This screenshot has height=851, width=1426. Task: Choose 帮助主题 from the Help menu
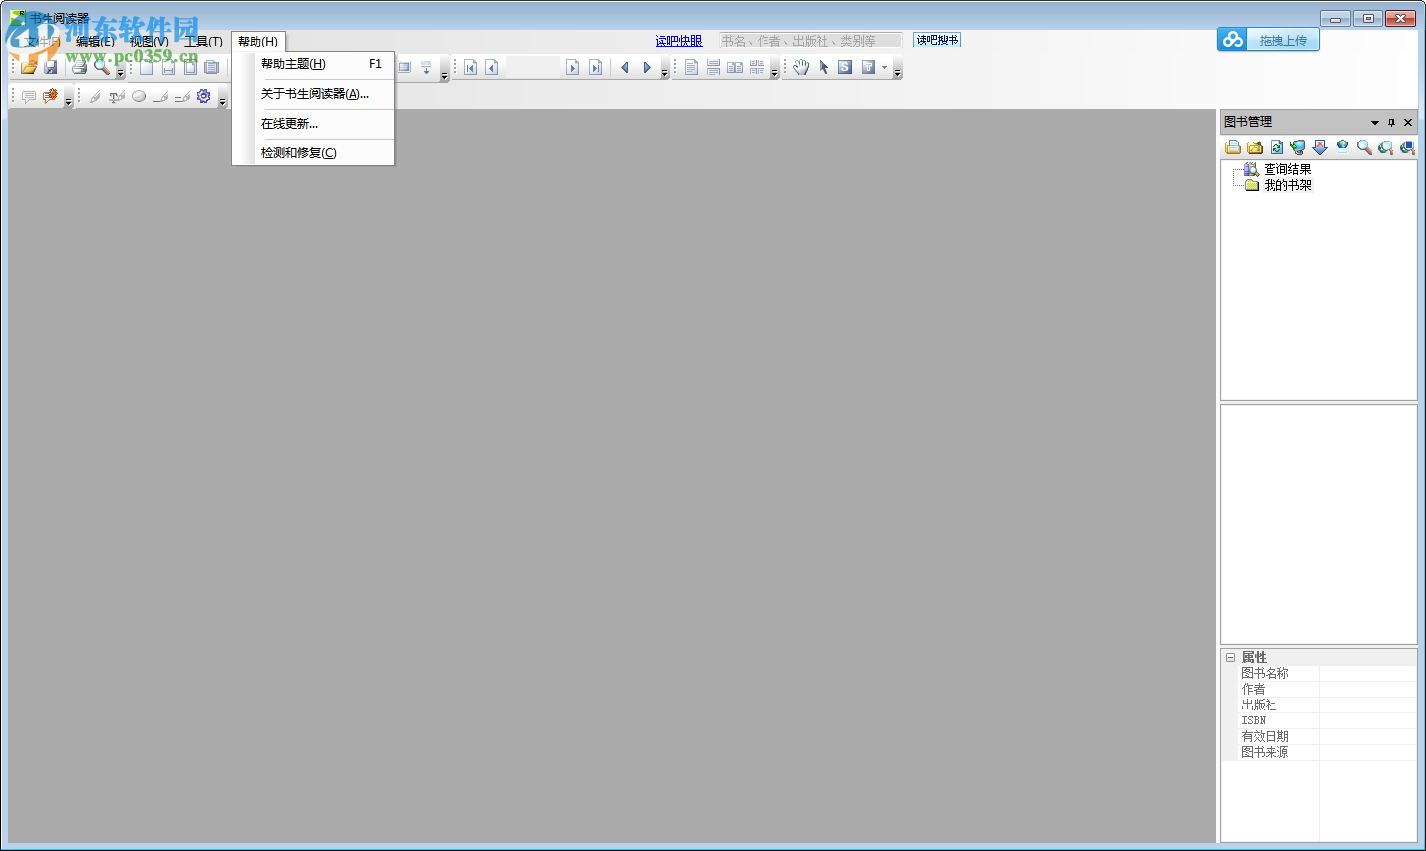[313, 64]
